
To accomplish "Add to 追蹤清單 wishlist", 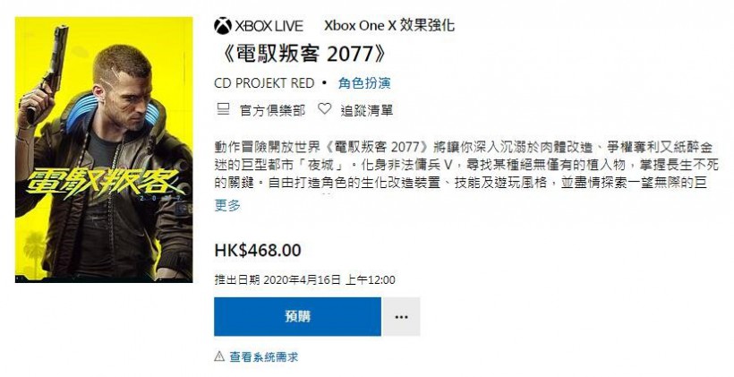I will point(366,110).
